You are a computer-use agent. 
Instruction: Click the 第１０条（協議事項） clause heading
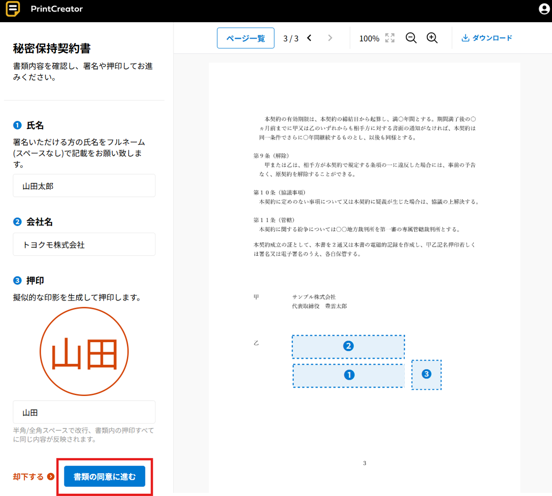pos(280,192)
